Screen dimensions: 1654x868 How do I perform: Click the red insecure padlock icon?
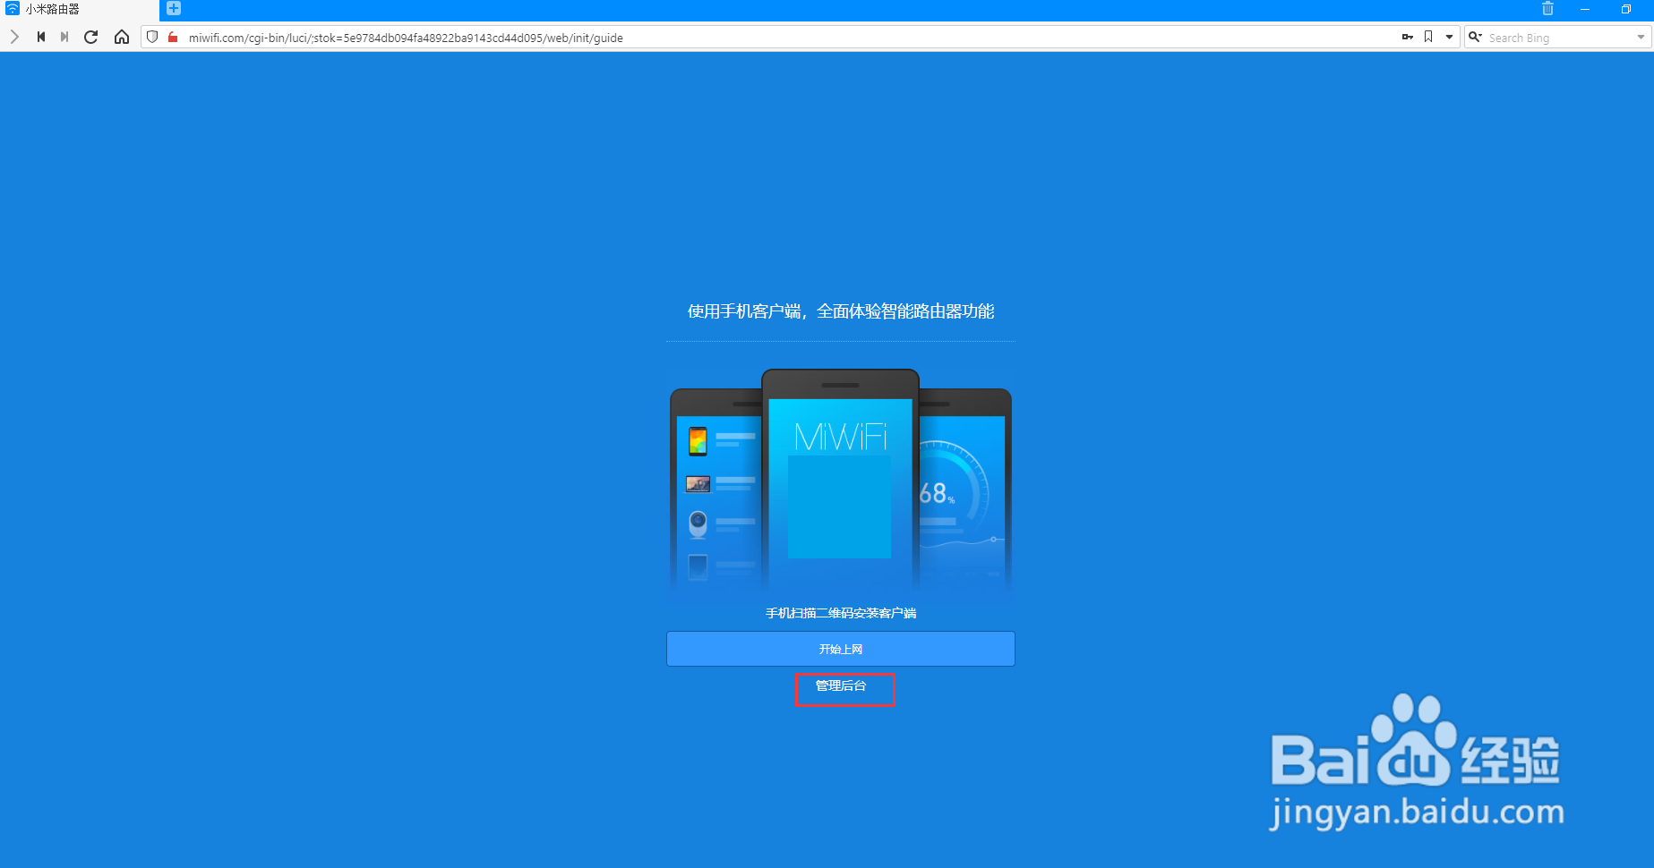pyautogui.click(x=173, y=37)
